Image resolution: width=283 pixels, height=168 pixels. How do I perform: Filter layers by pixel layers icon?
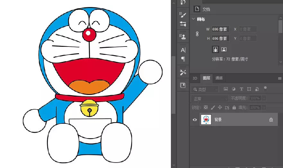click(x=226, y=89)
